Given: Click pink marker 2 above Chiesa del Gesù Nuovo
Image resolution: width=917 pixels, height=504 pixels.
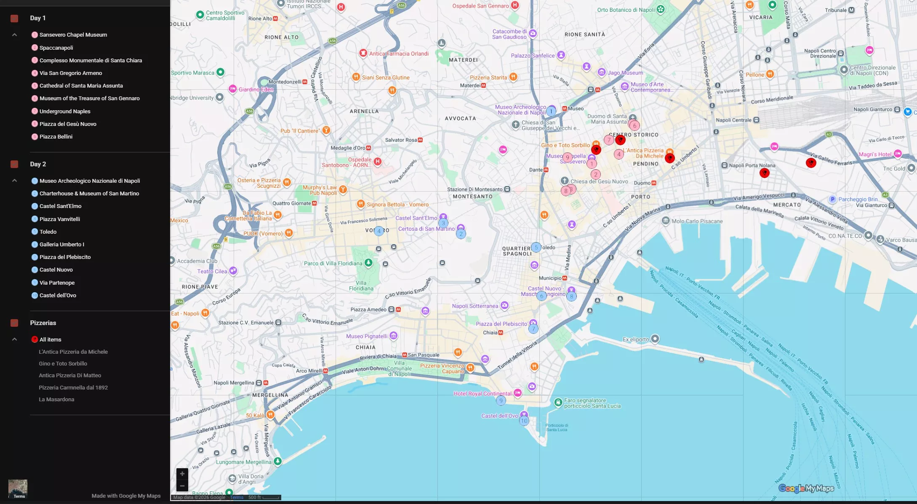Looking at the screenshot, I should (595, 174).
